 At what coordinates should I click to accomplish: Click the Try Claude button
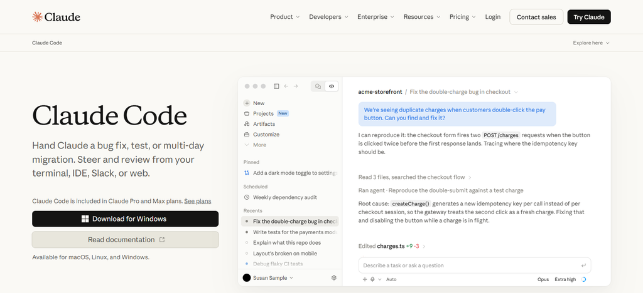click(589, 17)
